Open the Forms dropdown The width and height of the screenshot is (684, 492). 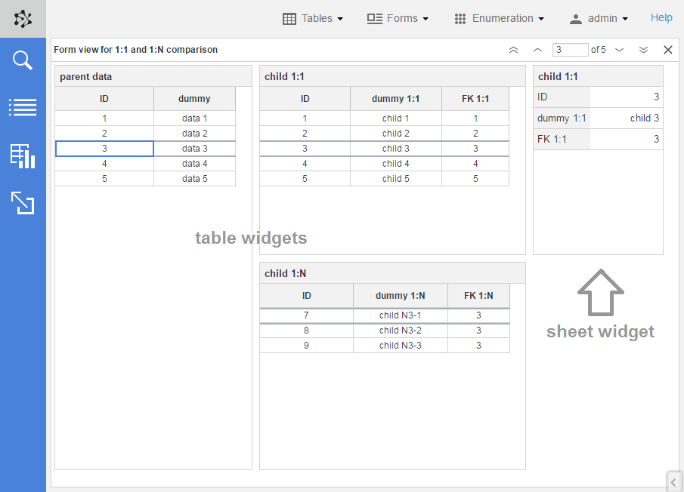pyautogui.click(x=398, y=18)
